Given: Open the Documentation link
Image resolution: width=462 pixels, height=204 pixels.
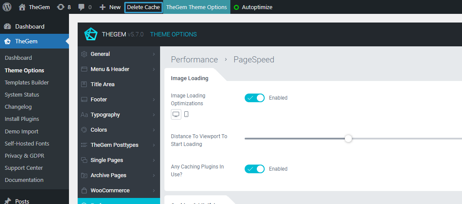Looking at the screenshot, I should 24,180.
